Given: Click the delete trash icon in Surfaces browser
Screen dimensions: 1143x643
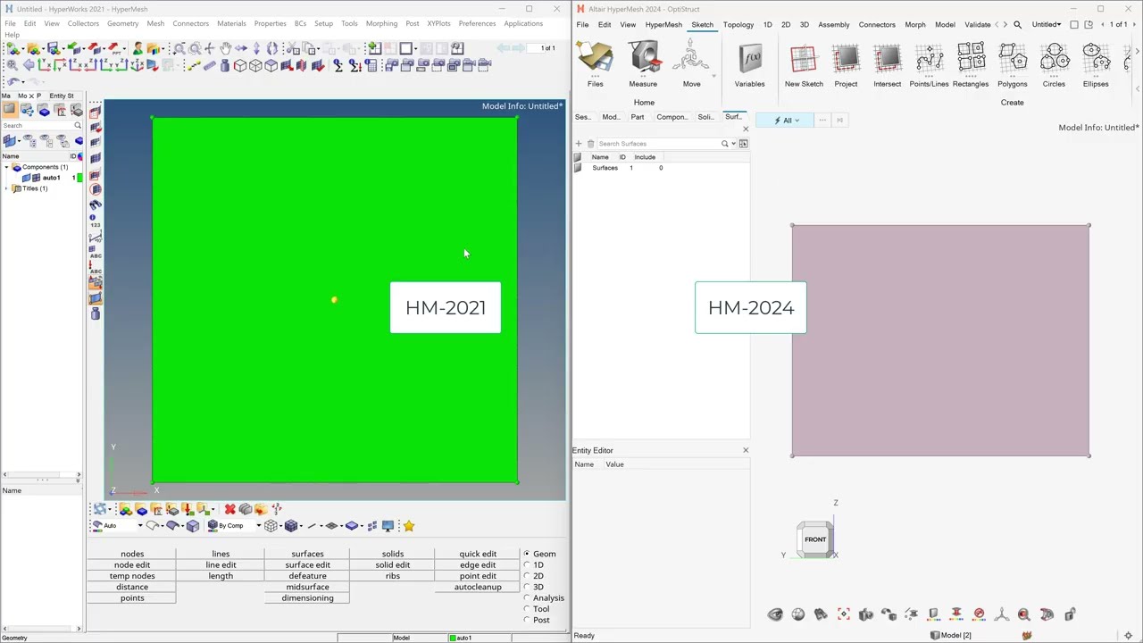Looking at the screenshot, I should pos(590,144).
